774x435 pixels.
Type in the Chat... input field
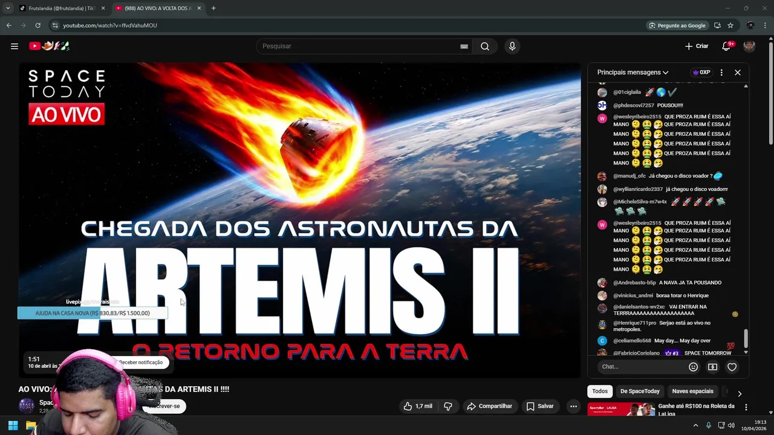coord(642,367)
